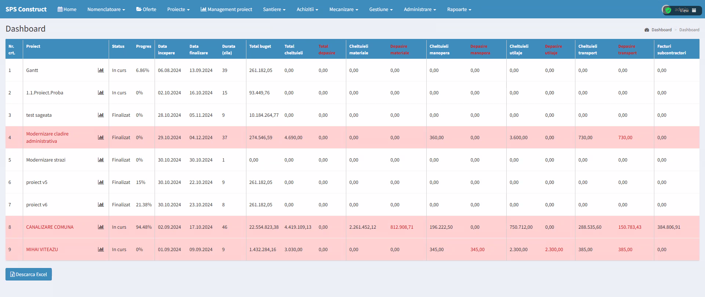Click the Dashboard breadcrumb link
The height and width of the screenshot is (297, 705).
661,30
